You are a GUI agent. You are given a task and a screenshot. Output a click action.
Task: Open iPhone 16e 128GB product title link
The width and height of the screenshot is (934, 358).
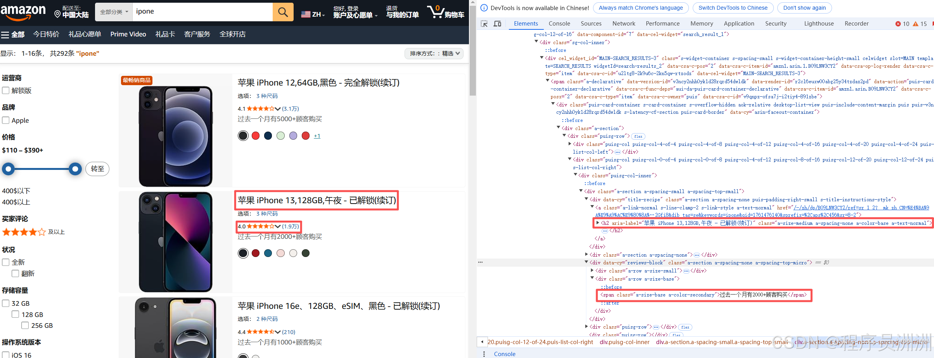coord(339,306)
